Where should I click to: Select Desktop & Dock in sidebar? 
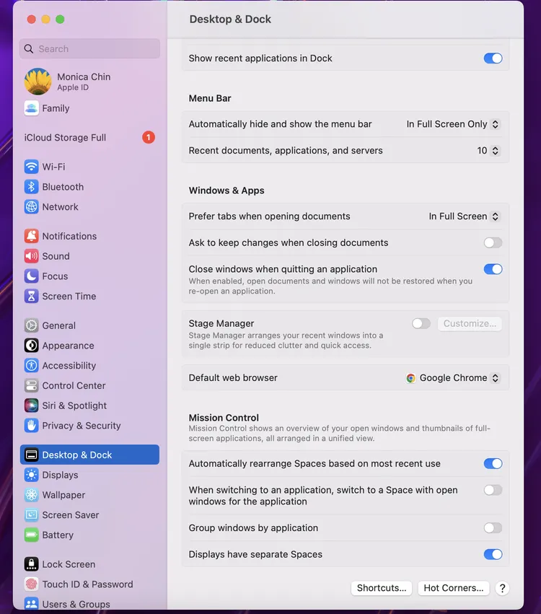(89, 455)
